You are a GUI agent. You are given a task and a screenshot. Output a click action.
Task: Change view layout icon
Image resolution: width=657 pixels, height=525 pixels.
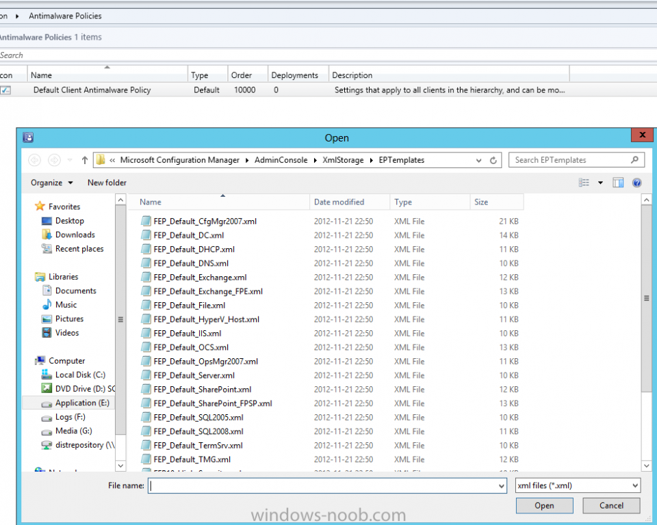tap(584, 183)
